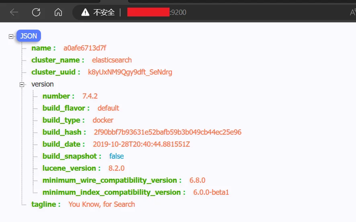This screenshot has width=356, height=222.
Task: Select the build hash value 2f90bbf7...
Action: [168, 132]
